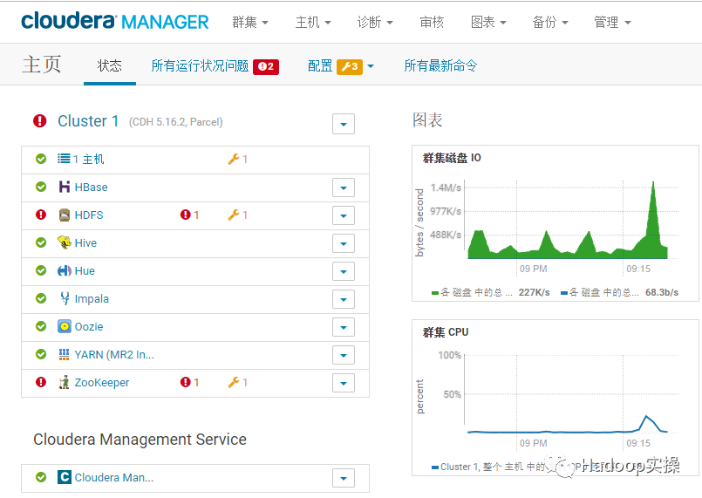The height and width of the screenshot is (498, 702).
Task: Click the green disk IO legend swatch
Action: click(435, 293)
